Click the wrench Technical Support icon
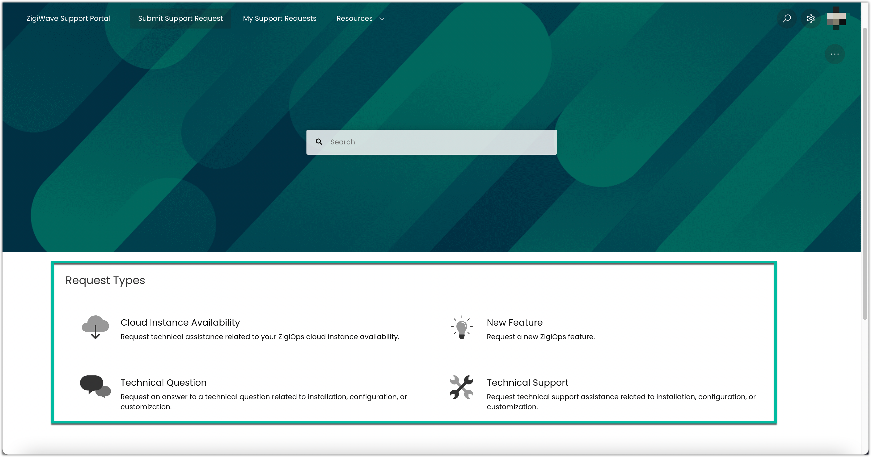 click(462, 387)
